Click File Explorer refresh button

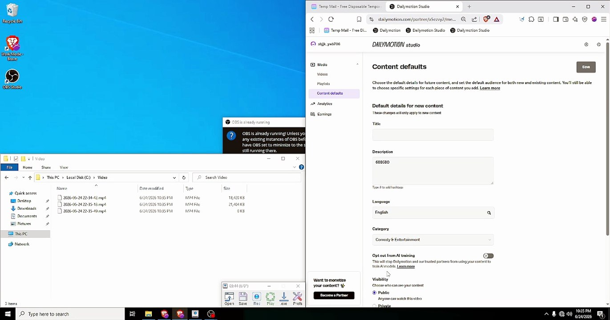184,177
